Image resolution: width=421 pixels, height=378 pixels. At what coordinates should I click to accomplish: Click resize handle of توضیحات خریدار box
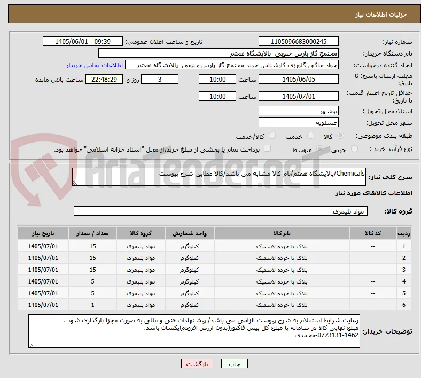31,345
